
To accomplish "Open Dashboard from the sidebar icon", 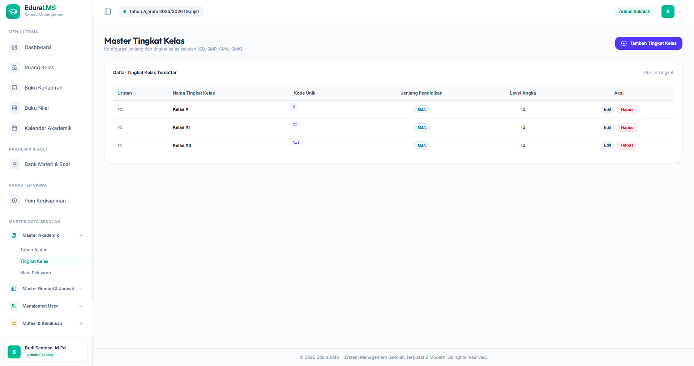I will (14, 47).
